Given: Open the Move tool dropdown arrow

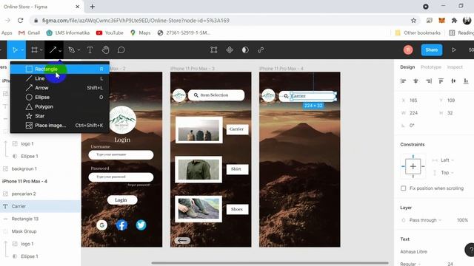Looking at the screenshot, I should (x=22, y=50).
